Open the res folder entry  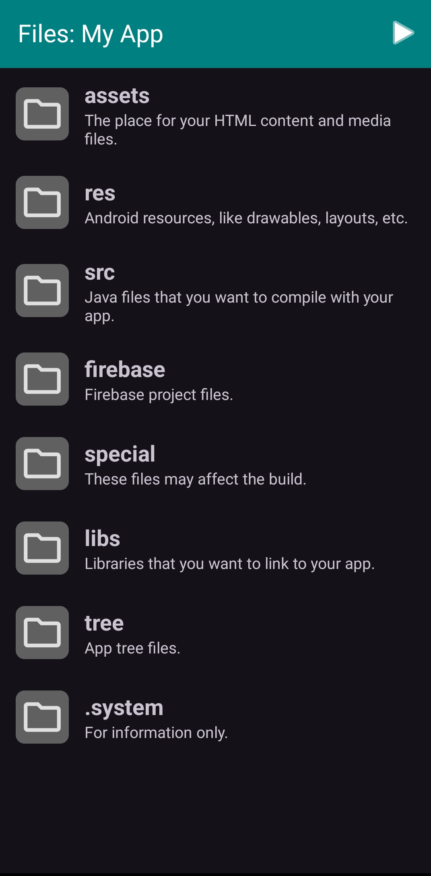point(216,202)
